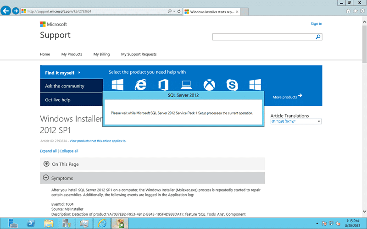Select the Find it myself option
Image resolution: width=367 pixels, height=229 pixels.
[x=72, y=72]
